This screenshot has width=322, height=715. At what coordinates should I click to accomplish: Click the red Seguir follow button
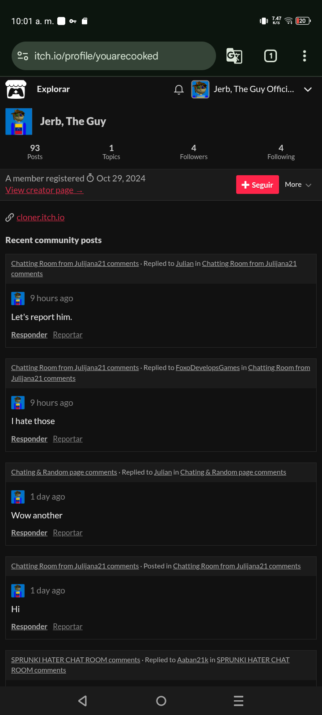pos(258,185)
